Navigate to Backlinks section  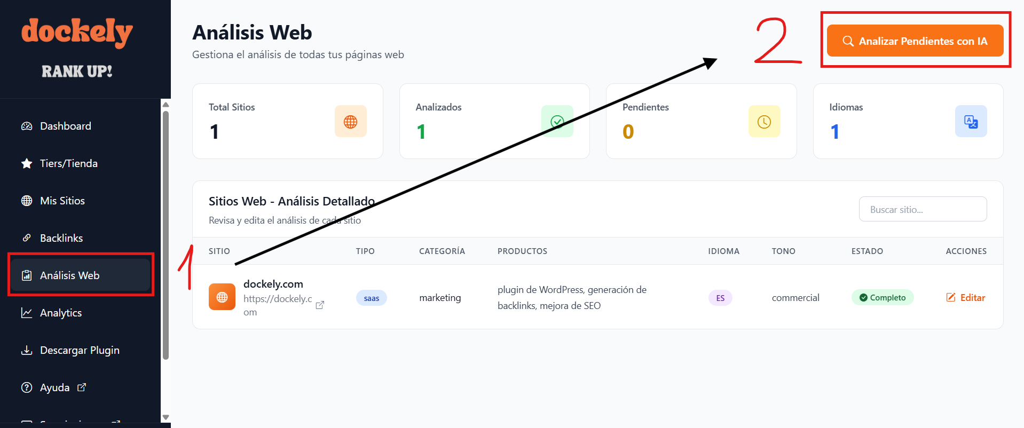61,238
